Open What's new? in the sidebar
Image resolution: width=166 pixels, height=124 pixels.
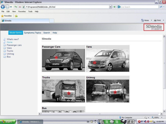pos(13,39)
